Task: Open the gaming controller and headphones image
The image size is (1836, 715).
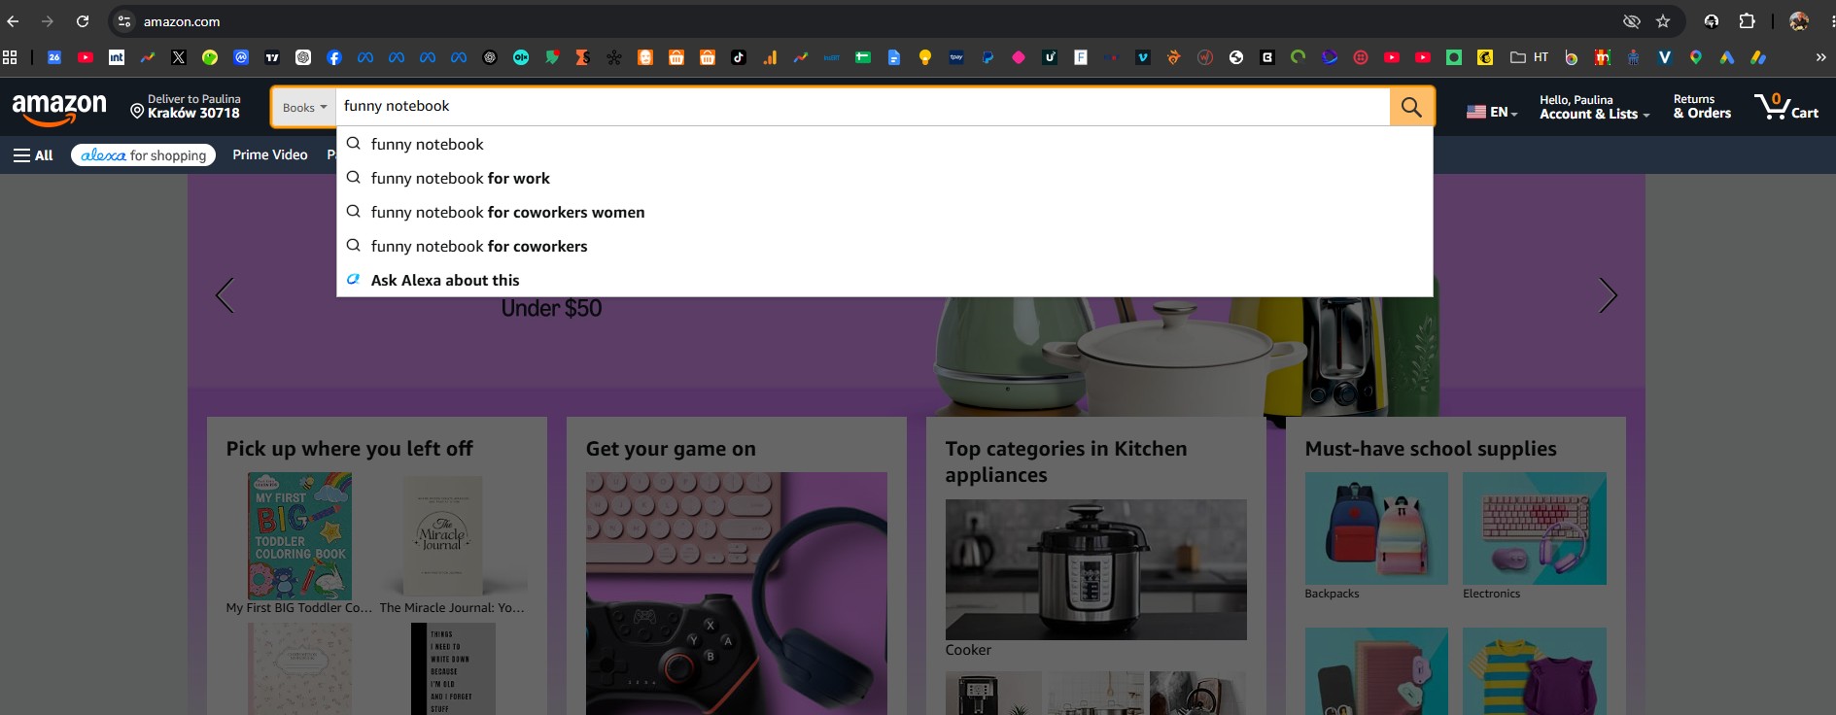Action: pos(737,594)
